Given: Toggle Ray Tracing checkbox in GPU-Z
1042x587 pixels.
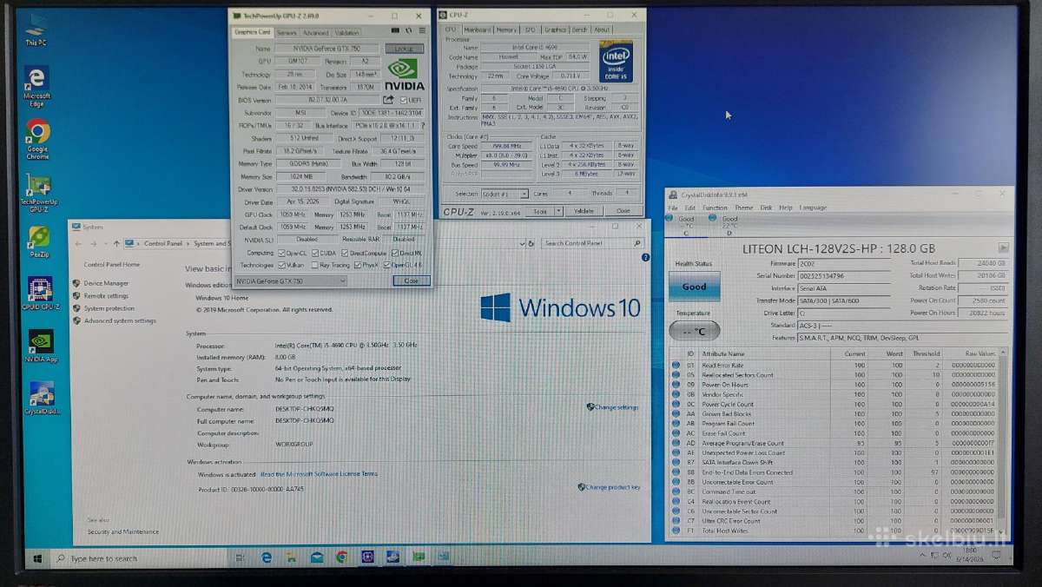Looking at the screenshot, I should coord(313,265).
